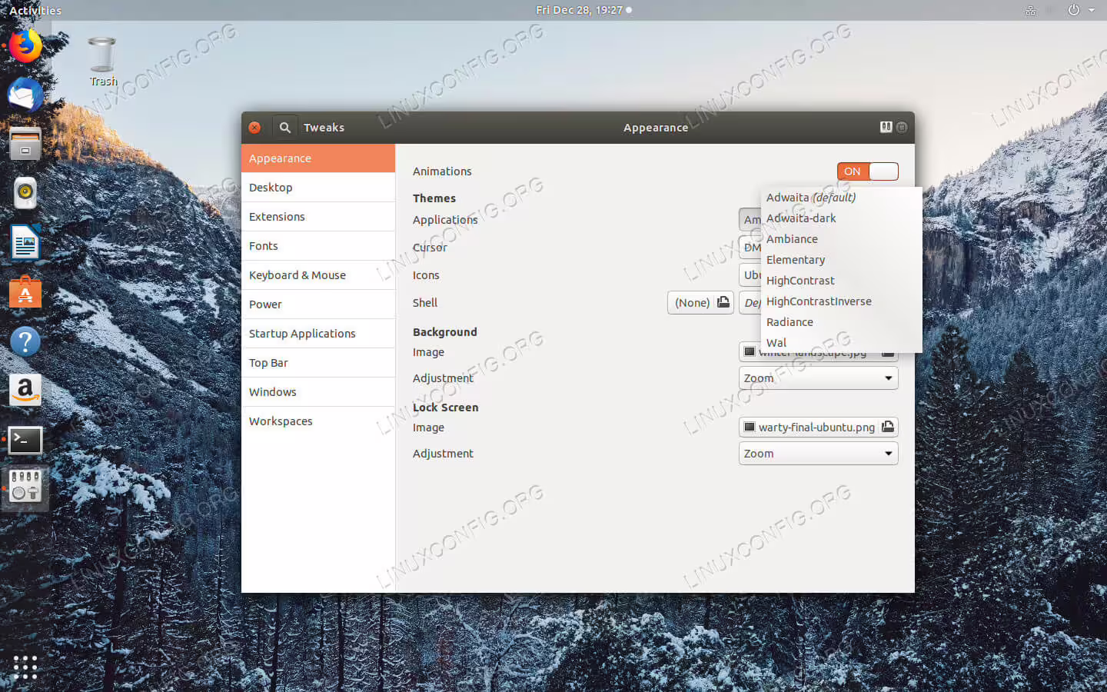1107x692 pixels.
Task: Show Applications grid at dock bottom
Action: pyautogui.click(x=25, y=667)
